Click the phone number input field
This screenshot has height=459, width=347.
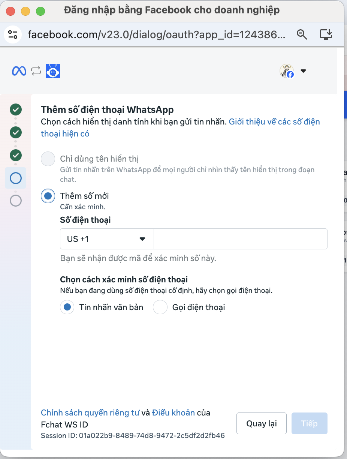point(241,239)
